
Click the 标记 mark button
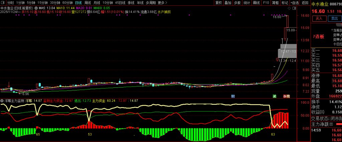(285, 3)
